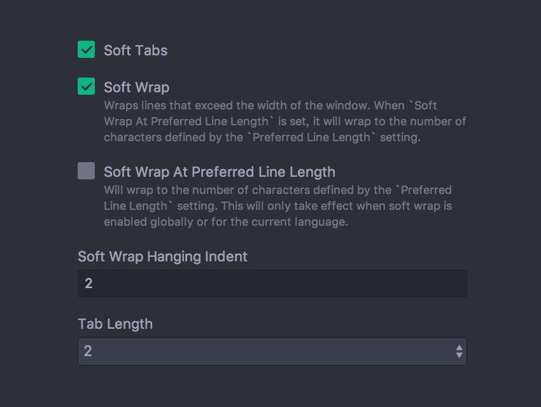This screenshot has height=407, width=541.
Task: Click the "Soft Wrap" label text
Action: [x=136, y=87]
